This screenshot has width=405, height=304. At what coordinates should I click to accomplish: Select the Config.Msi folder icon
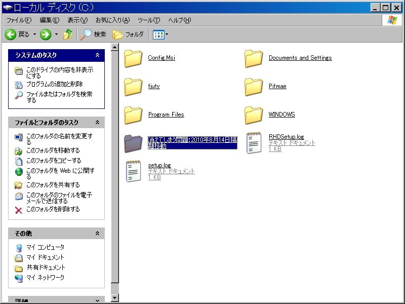(x=133, y=58)
